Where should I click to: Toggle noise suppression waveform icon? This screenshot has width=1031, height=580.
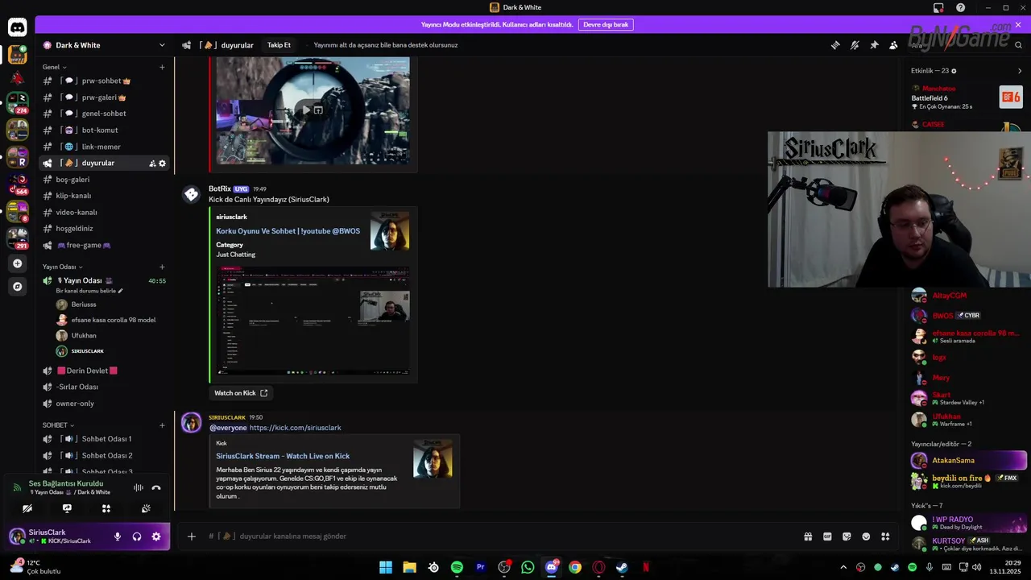pos(139,487)
